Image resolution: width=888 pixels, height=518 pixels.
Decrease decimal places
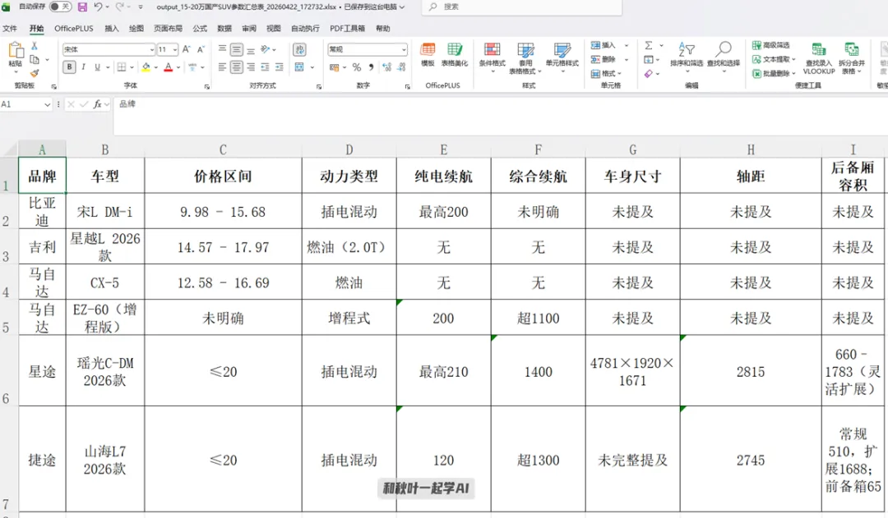(401, 67)
